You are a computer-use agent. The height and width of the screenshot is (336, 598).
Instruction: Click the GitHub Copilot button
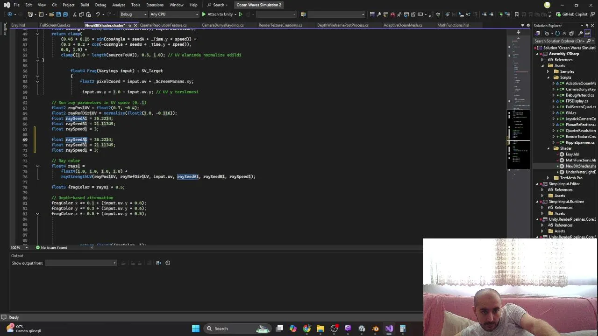pyautogui.click(x=571, y=14)
